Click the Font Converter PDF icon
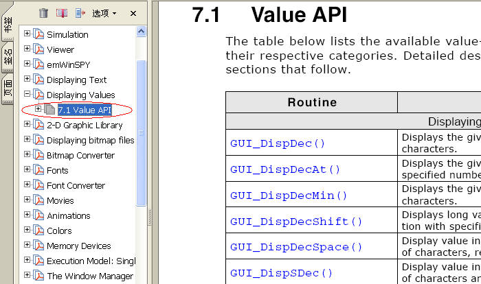The height and width of the screenshot is (284, 481). pyautogui.click(x=38, y=185)
